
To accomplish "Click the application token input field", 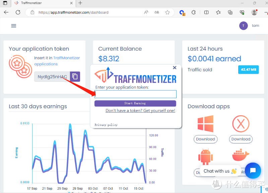I will point(135,94).
